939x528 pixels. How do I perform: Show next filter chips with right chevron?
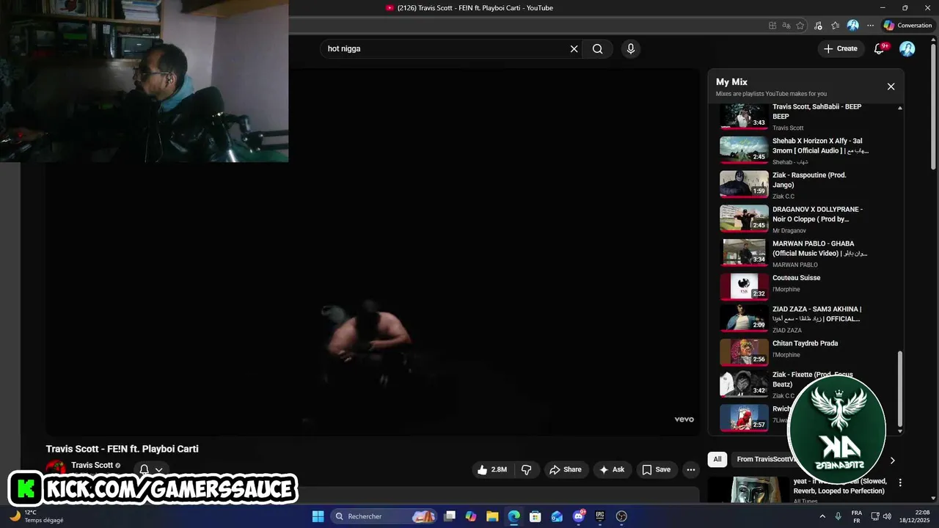click(x=892, y=461)
